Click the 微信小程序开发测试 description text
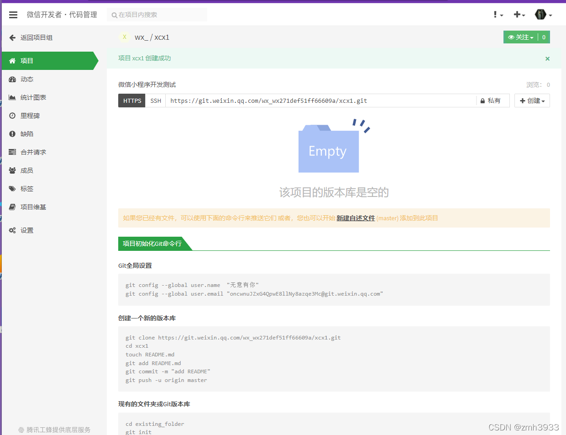The image size is (566, 435). pos(147,85)
